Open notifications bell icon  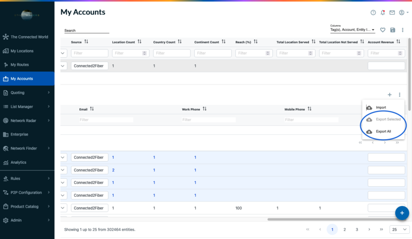383,12
